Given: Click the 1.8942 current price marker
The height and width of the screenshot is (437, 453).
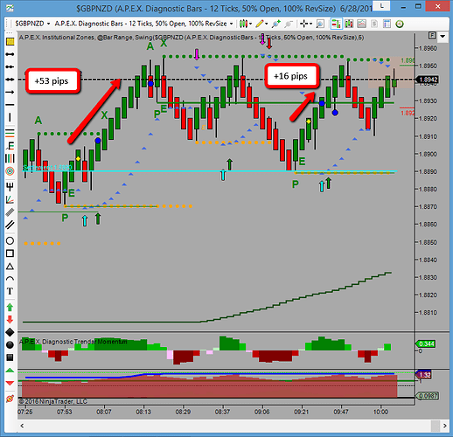Looking at the screenshot, I should (x=427, y=80).
